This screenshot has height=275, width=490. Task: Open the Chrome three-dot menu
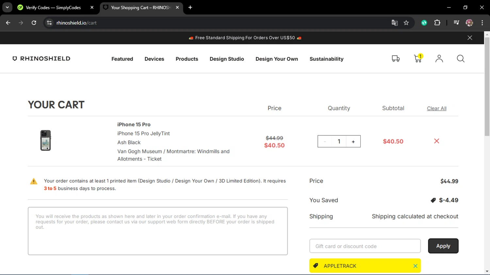click(482, 23)
